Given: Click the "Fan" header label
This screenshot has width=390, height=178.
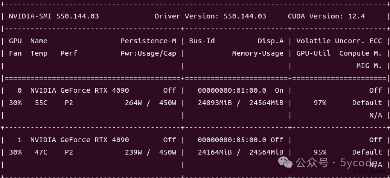Looking at the screenshot, I should [15, 53].
